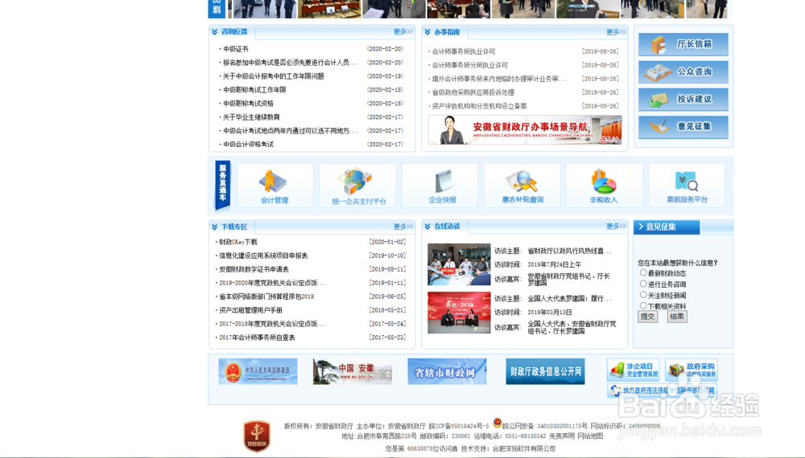The width and height of the screenshot is (805, 458).
Task: Open the 涉企项目资金管理系统 banner
Action: coord(633,370)
